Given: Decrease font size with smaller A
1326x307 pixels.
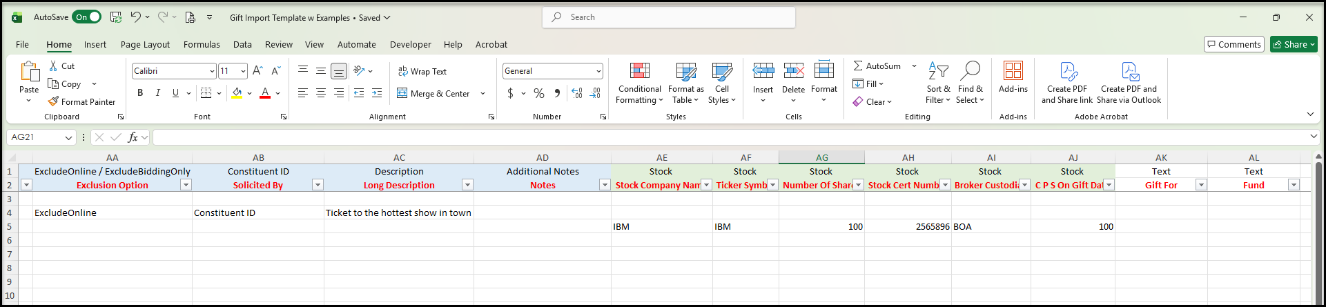Looking at the screenshot, I should (275, 71).
